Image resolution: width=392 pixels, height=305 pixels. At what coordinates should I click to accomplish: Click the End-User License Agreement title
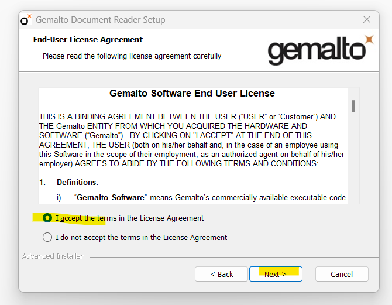[x=88, y=40]
